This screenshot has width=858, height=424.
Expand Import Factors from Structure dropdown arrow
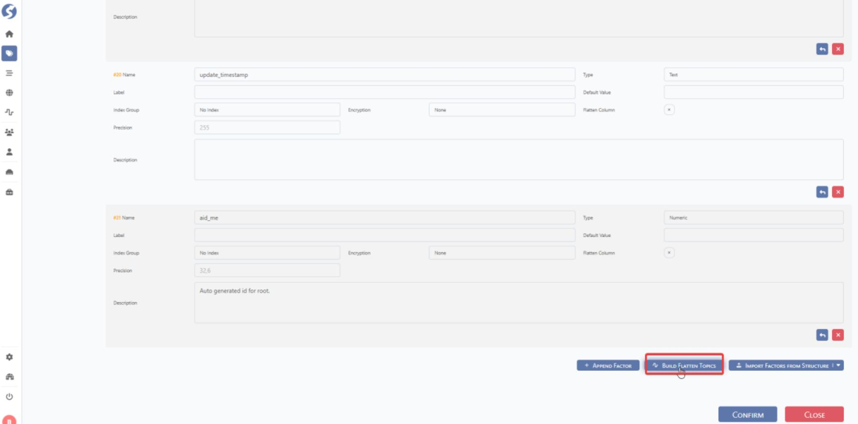[x=839, y=365]
